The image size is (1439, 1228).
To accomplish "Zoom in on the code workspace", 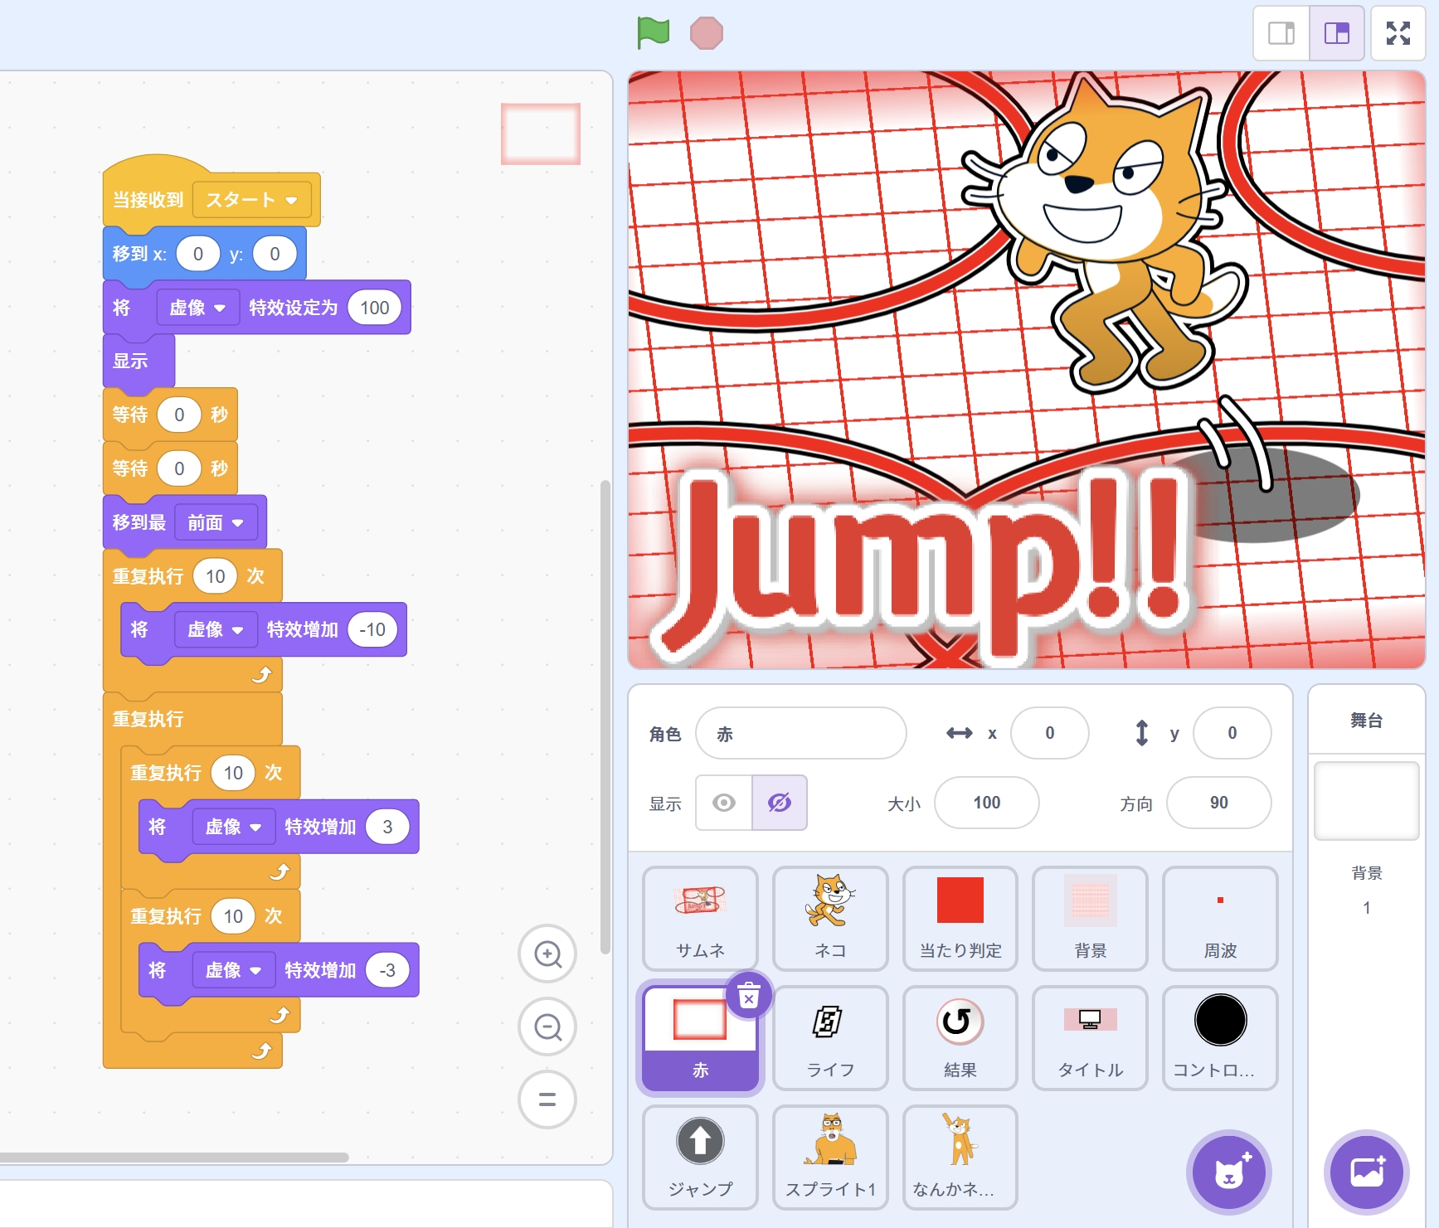I will [547, 954].
